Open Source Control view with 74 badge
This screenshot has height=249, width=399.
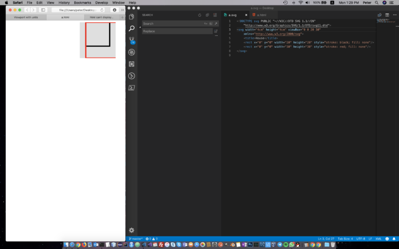(131, 40)
